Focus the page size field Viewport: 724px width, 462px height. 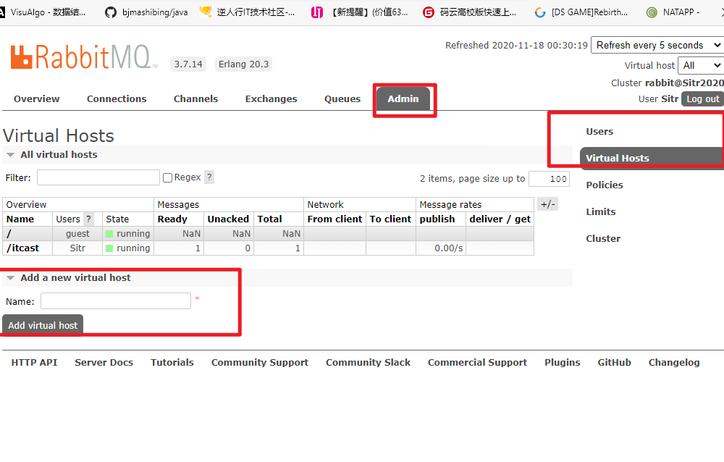(x=549, y=179)
